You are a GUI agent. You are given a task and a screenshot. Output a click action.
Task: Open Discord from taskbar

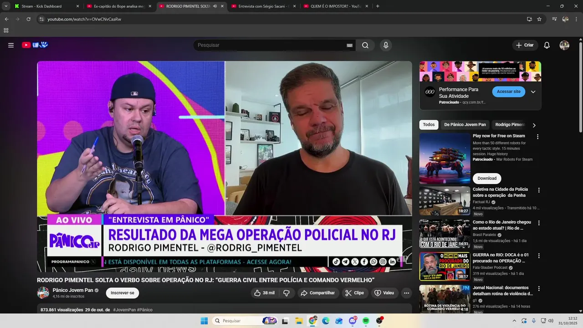click(353, 321)
